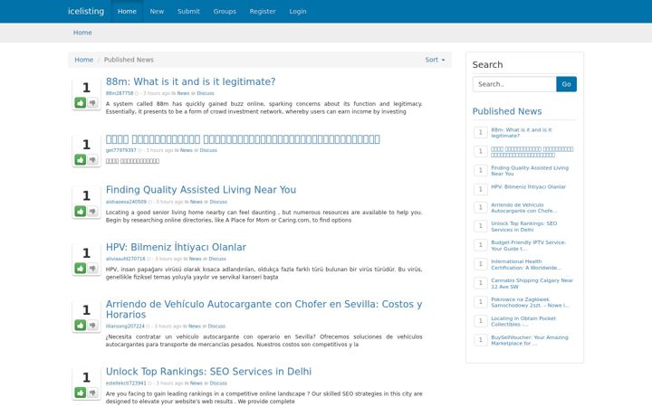Click Home in Published News breadcrumb

click(x=83, y=60)
